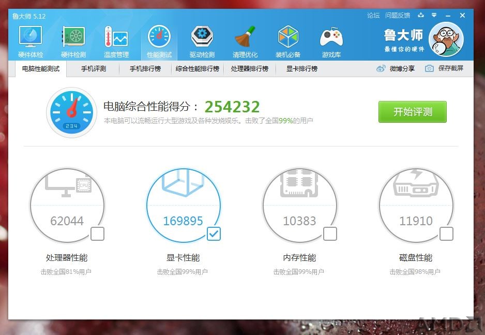Click the graphics card performance circle 169895
The width and height of the screenshot is (485, 335).
tap(184, 205)
